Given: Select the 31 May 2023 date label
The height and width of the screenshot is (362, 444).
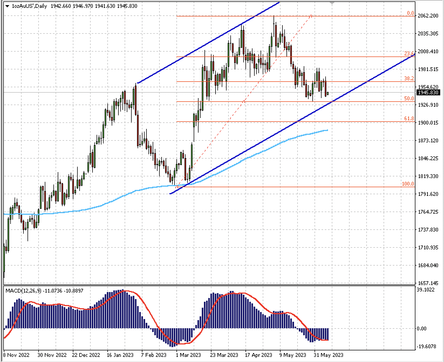Looking at the screenshot, I should tap(329, 355).
